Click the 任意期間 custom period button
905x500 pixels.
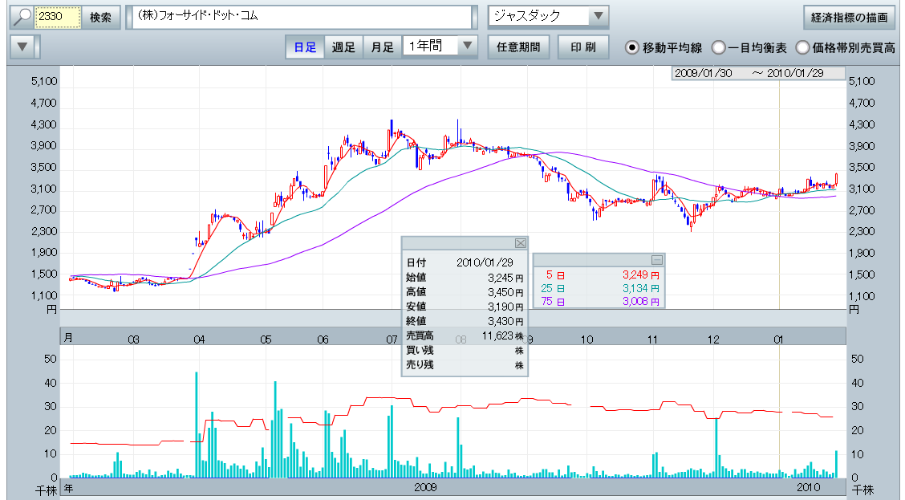pyautogui.click(x=517, y=47)
